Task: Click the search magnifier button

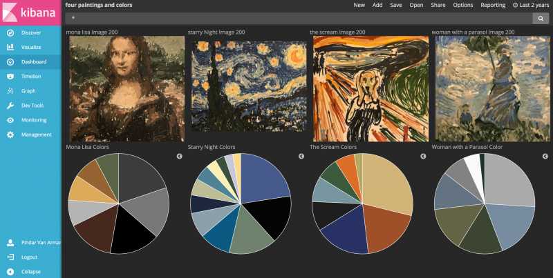Action: pyautogui.click(x=541, y=19)
